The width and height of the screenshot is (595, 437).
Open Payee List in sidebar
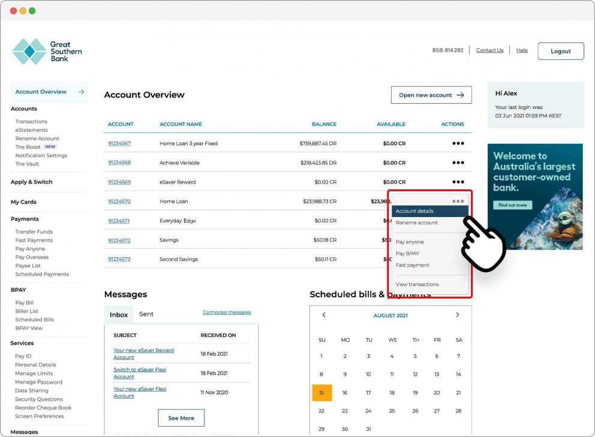tap(28, 266)
